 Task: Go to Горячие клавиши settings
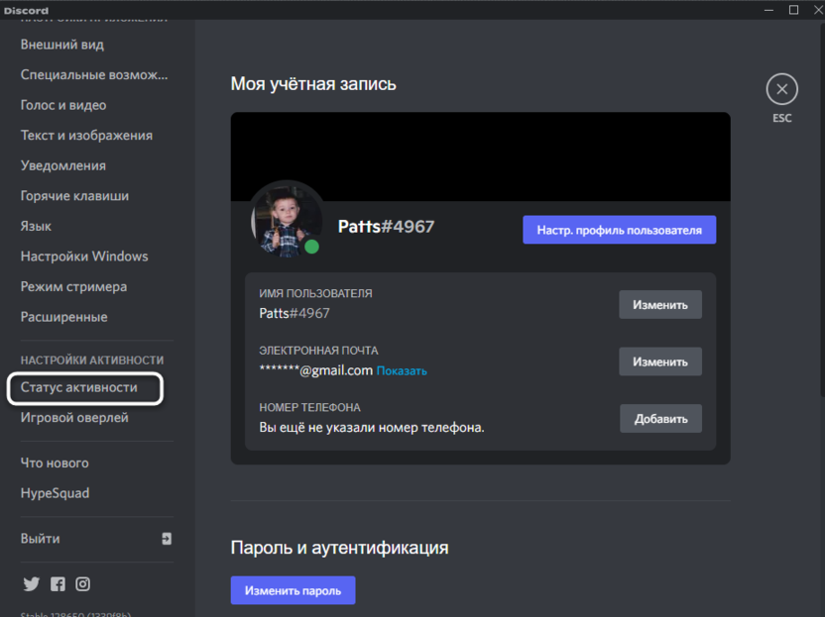tap(74, 196)
